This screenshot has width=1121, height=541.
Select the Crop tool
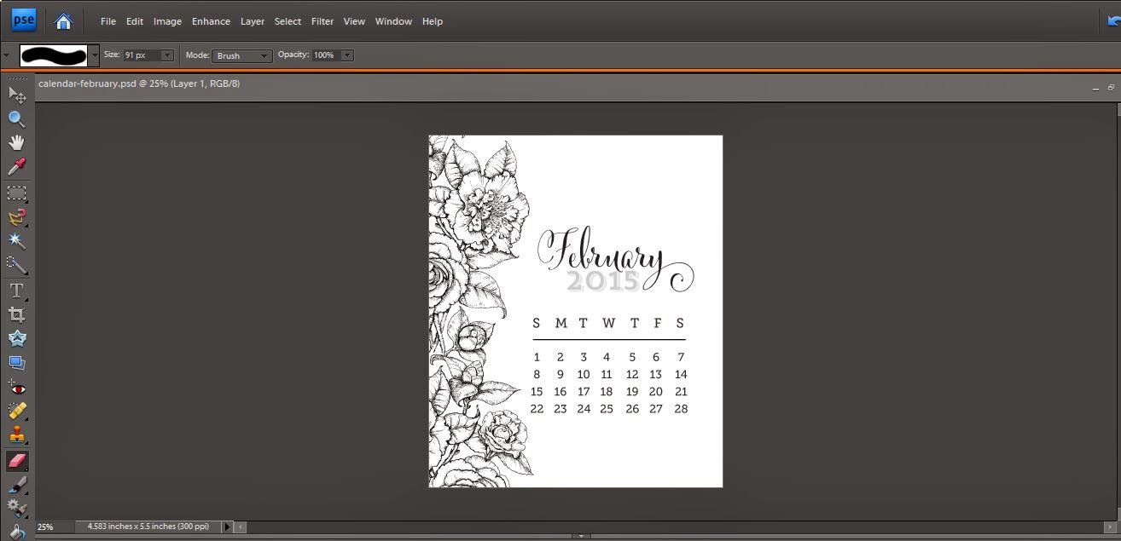point(17,314)
